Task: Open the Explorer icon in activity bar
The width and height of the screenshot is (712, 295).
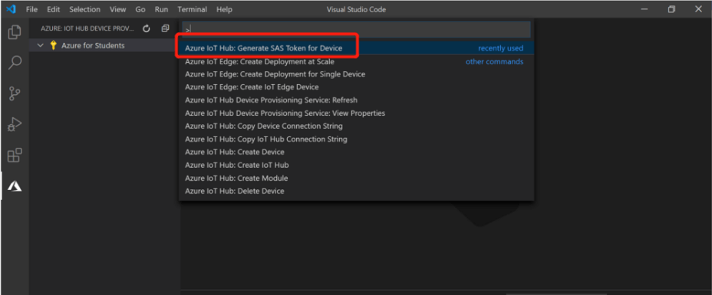Action: (x=15, y=32)
